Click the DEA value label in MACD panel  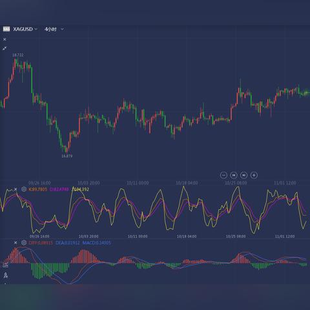tap(68, 243)
